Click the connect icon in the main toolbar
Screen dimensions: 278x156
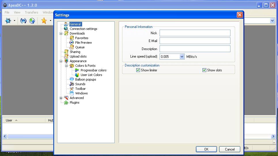click(8, 21)
